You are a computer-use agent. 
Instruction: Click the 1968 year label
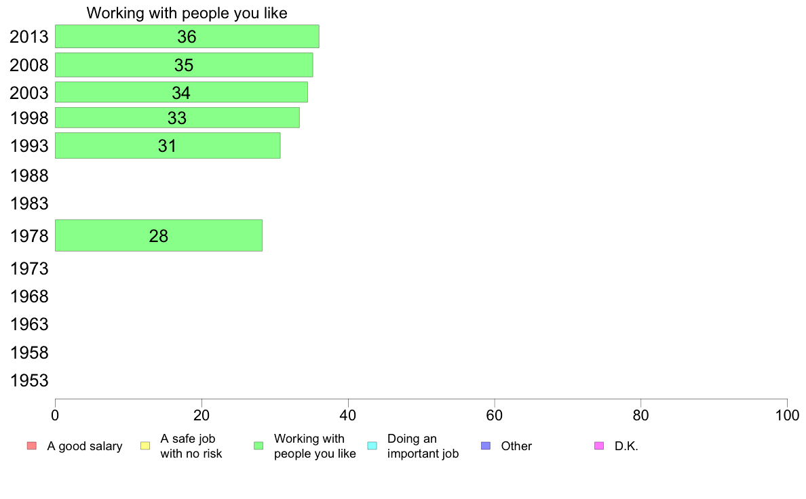[x=29, y=296]
